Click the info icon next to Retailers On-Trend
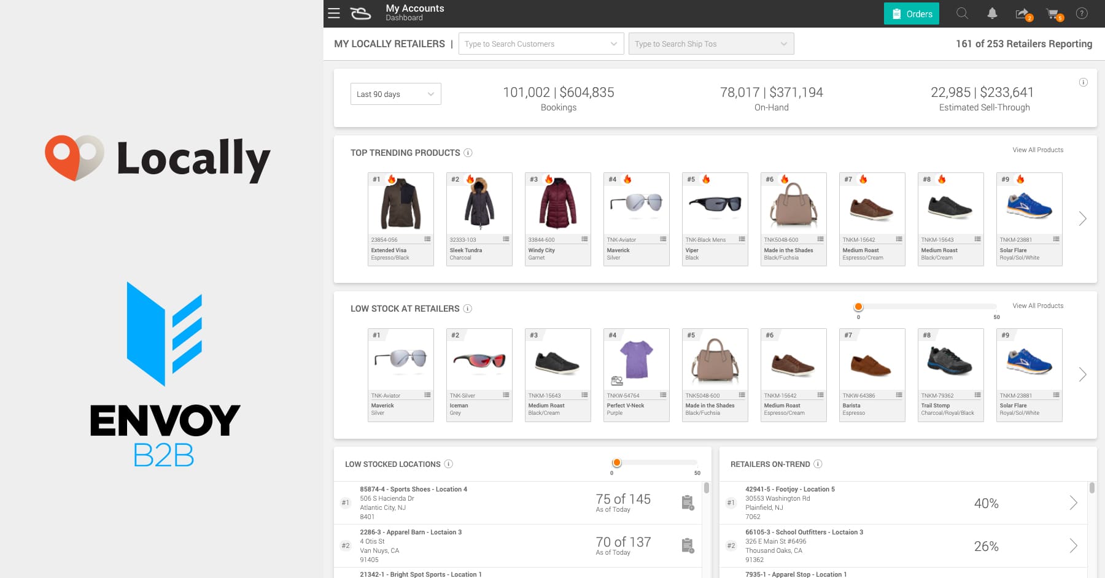This screenshot has height=578, width=1105. [x=818, y=464]
